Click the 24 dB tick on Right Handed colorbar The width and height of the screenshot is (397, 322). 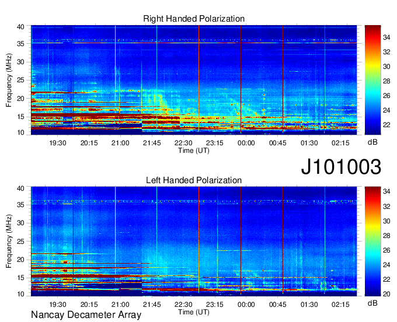(386, 110)
